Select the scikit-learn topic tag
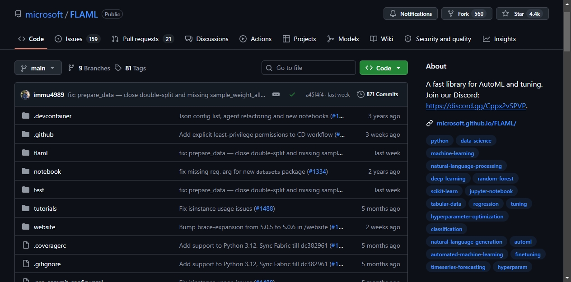 [444, 191]
